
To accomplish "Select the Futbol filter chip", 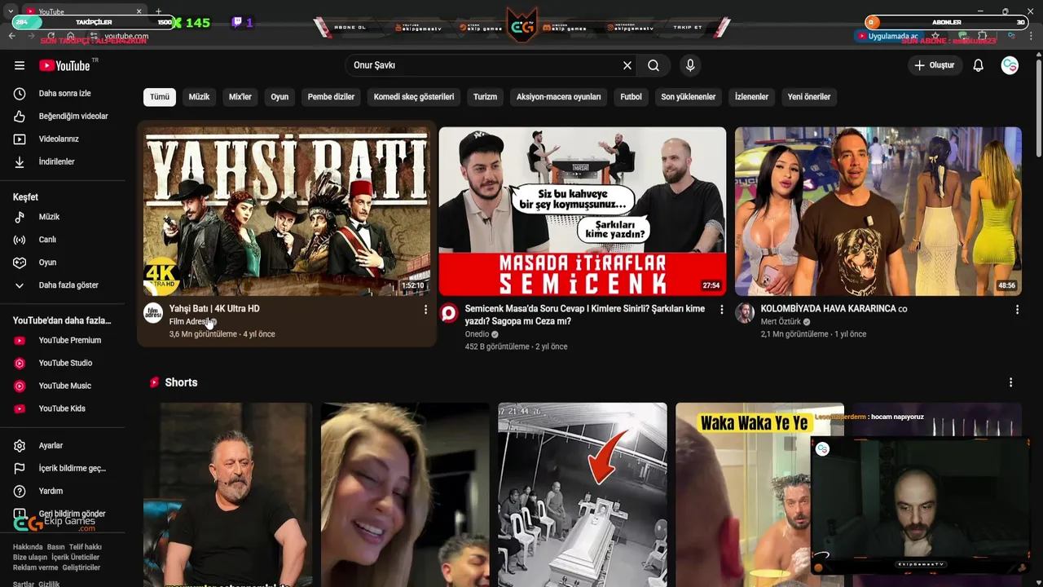I will click(631, 97).
